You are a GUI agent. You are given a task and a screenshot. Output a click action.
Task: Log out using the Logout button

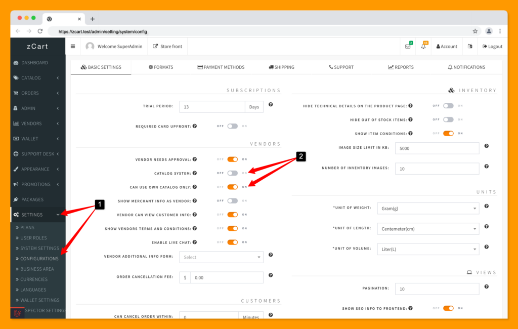click(491, 46)
